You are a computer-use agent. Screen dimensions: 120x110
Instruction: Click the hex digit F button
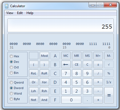[x=55, y=100]
